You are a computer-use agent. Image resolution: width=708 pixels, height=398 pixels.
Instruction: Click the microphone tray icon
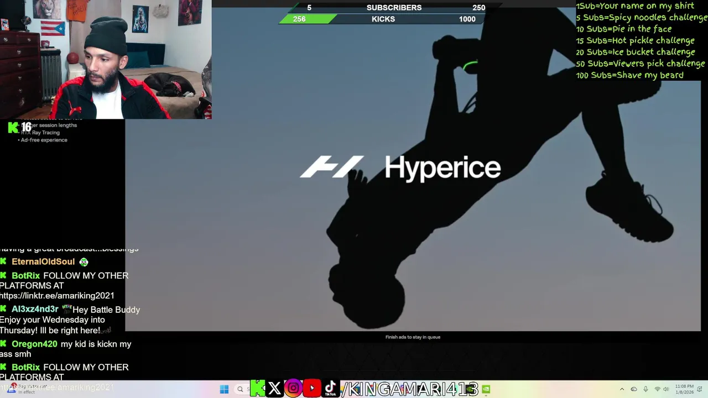pyautogui.click(x=645, y=389)
